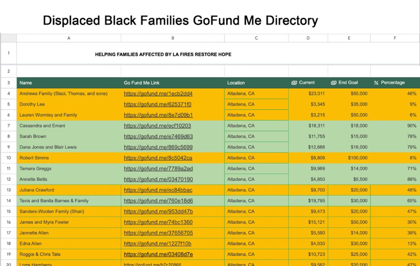Select the Tamara Greggs cell
420x266 pixels.
click(69, 169)
